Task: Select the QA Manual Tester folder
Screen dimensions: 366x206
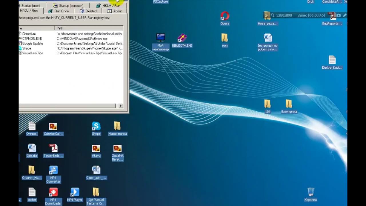Action: 96,196
